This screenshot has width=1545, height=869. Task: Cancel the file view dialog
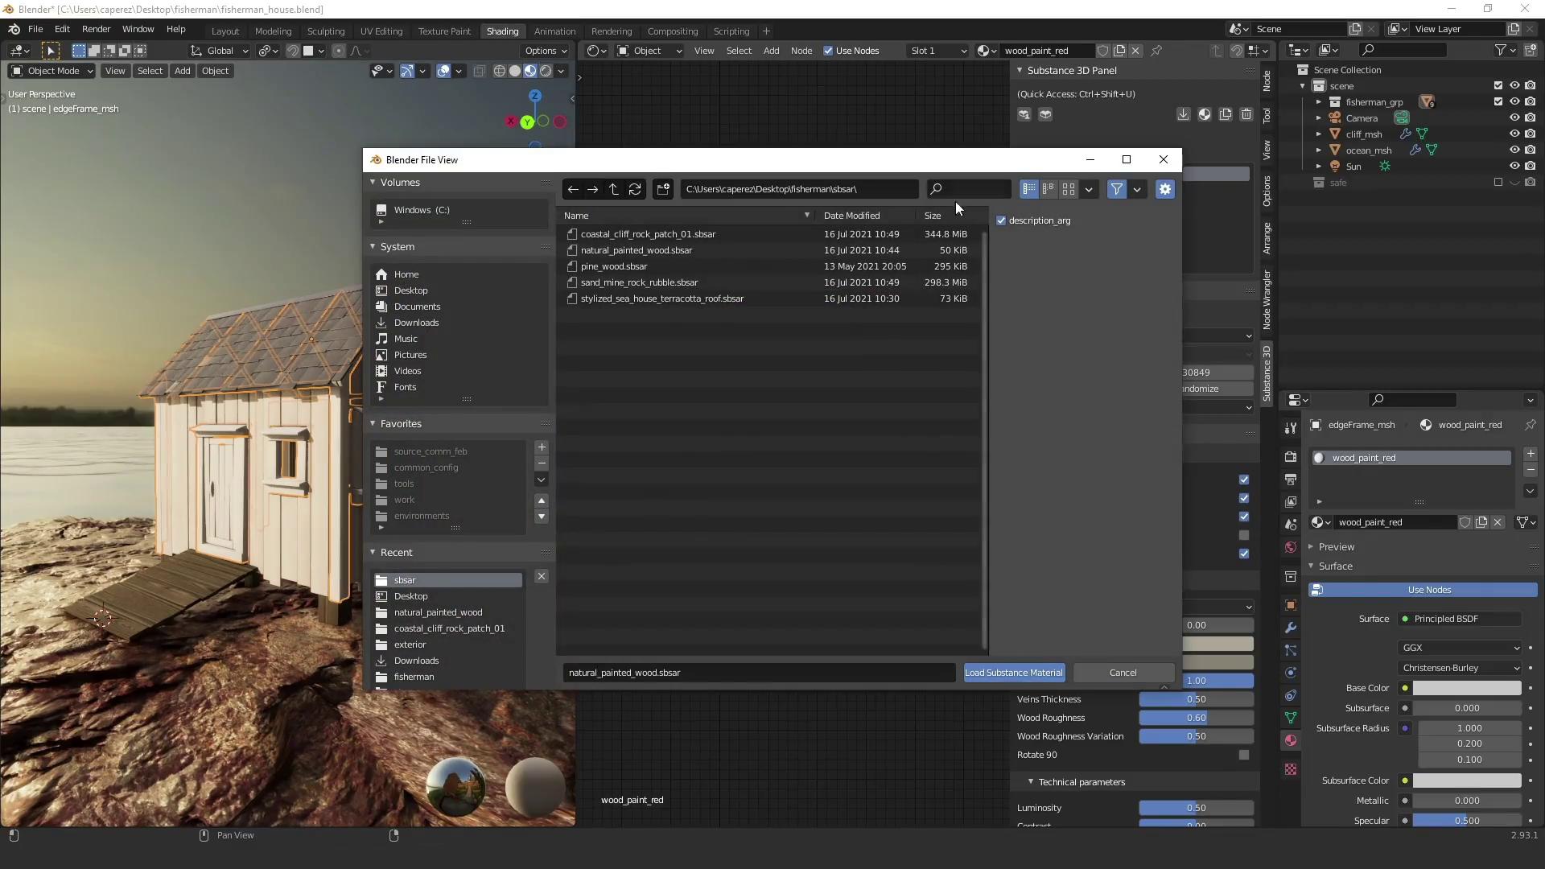tap(1123, 673)
